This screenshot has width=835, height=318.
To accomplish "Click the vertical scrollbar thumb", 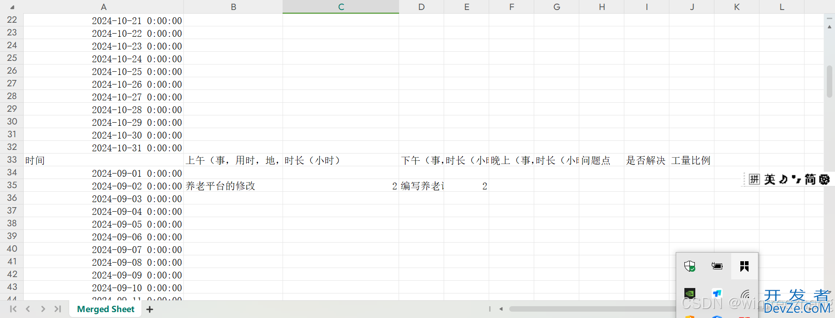I will click(x=830, y=82).
